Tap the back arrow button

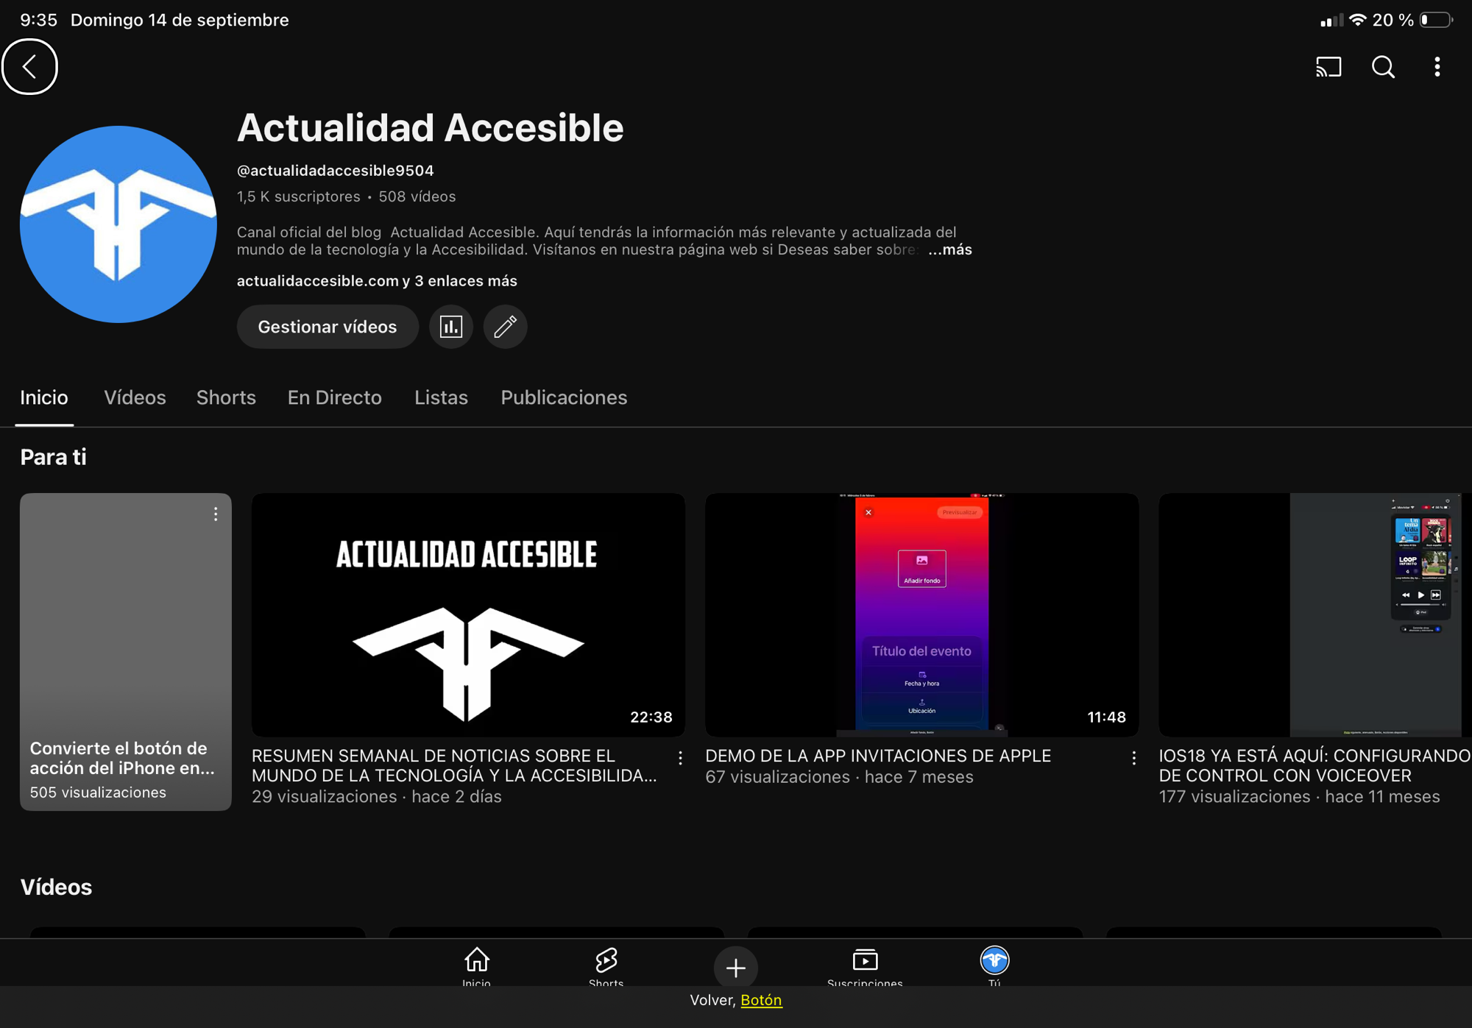tap(29, 67)
